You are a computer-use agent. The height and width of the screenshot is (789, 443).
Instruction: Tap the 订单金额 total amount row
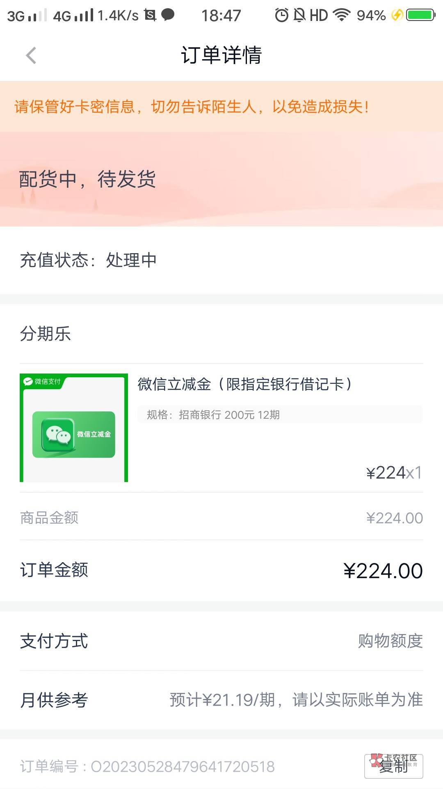(221, 570)
